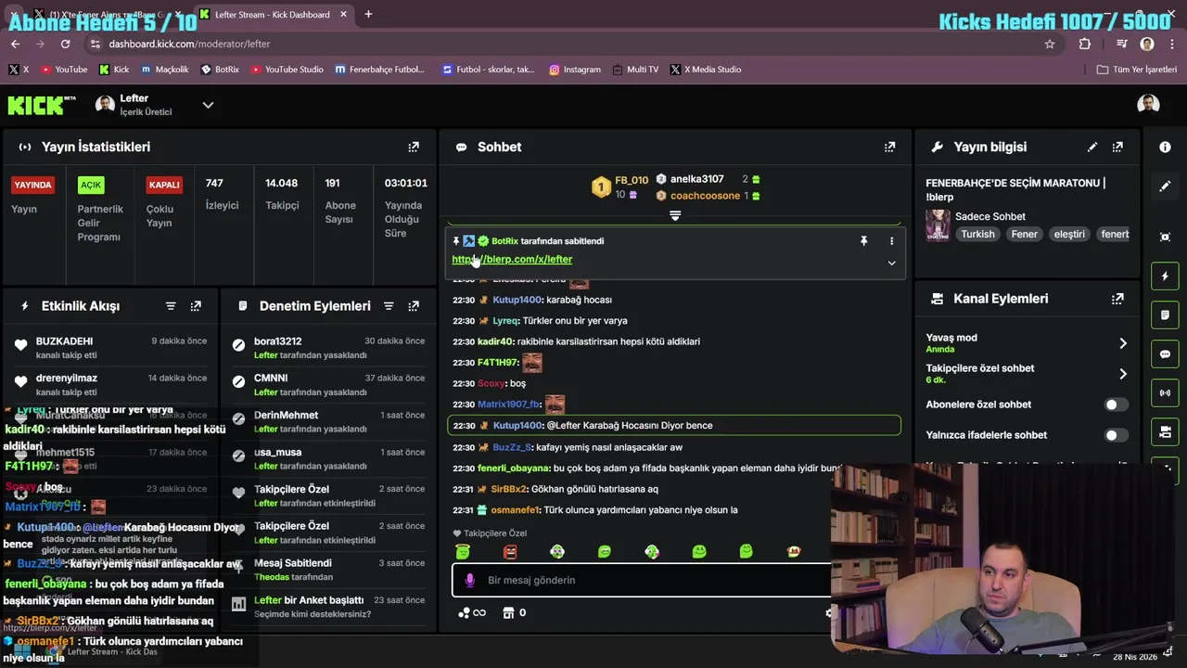Open the Denetim Eylemleri filter icon

tap(389, 306)
